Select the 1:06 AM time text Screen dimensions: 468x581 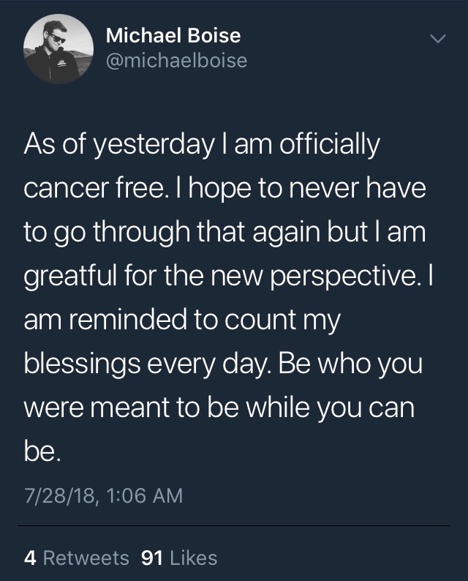pos(144,496)
